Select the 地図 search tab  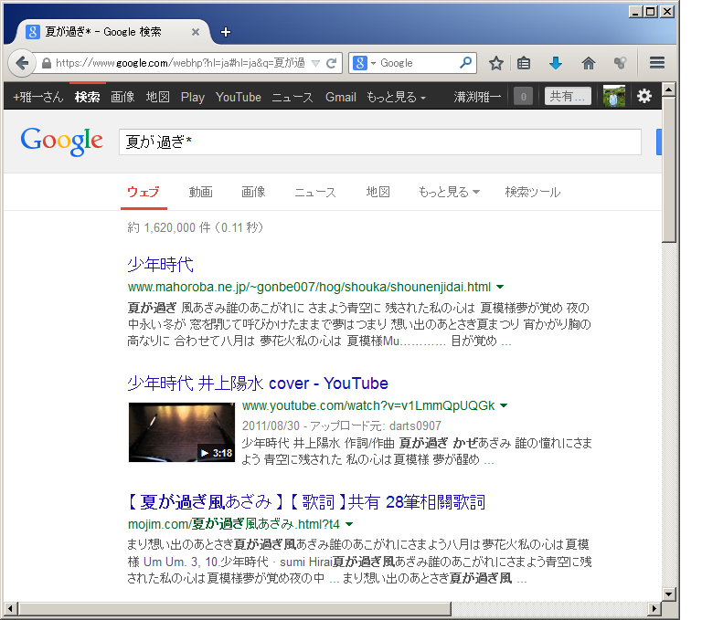[x=378, y=192]
